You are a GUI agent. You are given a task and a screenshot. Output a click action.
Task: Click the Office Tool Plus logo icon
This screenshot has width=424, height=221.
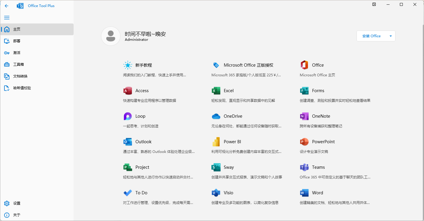click(20, 6)
